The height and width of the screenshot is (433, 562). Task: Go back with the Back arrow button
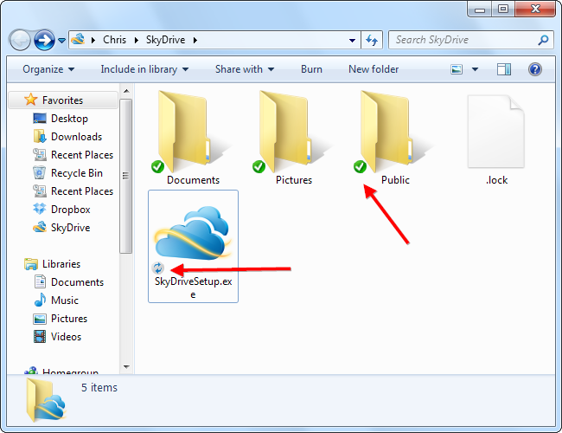click(20, 40)
